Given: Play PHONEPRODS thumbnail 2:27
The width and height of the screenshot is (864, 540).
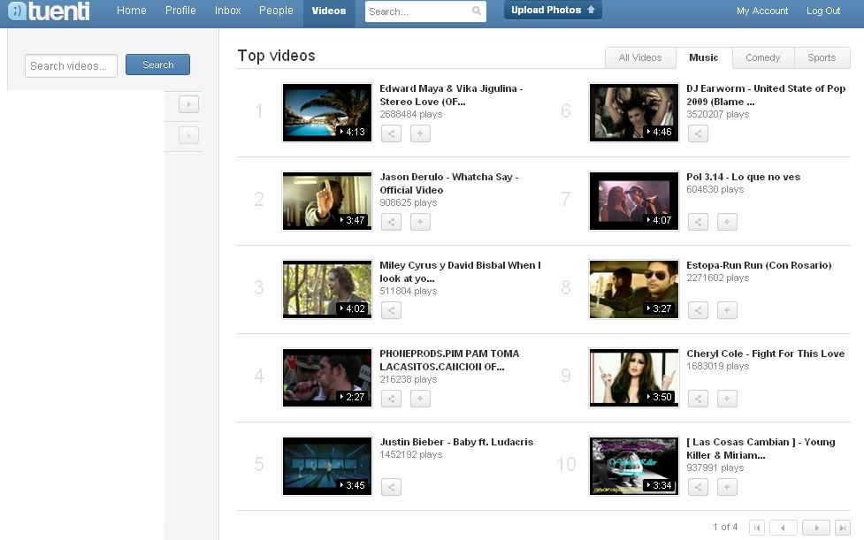Looking at the screenshot, I should (x=327, y=377).
